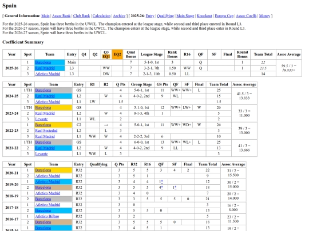
Task: Select the 31 / 2 = 15.500 cell
Action: tap(233, 173)
